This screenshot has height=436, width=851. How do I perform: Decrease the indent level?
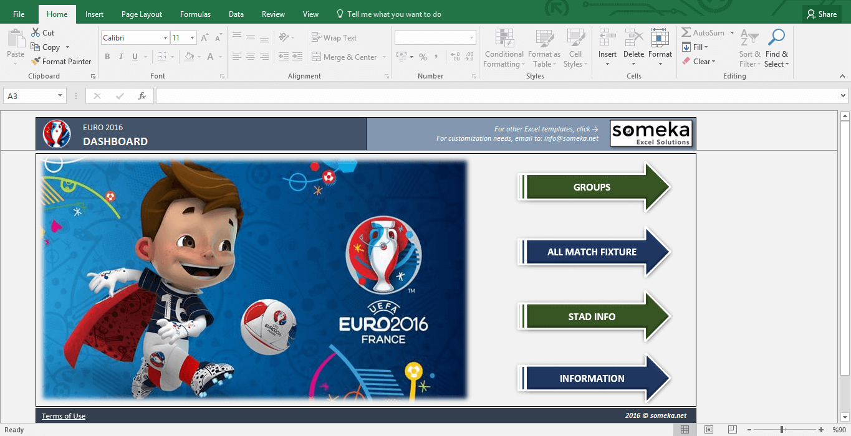[284, 57]
